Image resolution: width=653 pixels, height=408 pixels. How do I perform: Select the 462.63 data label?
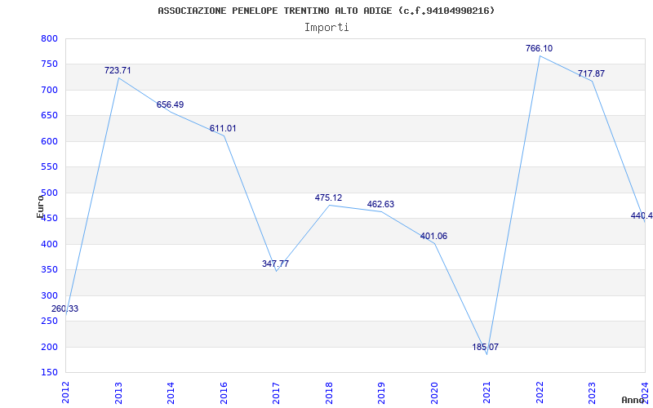click(380, 205)
